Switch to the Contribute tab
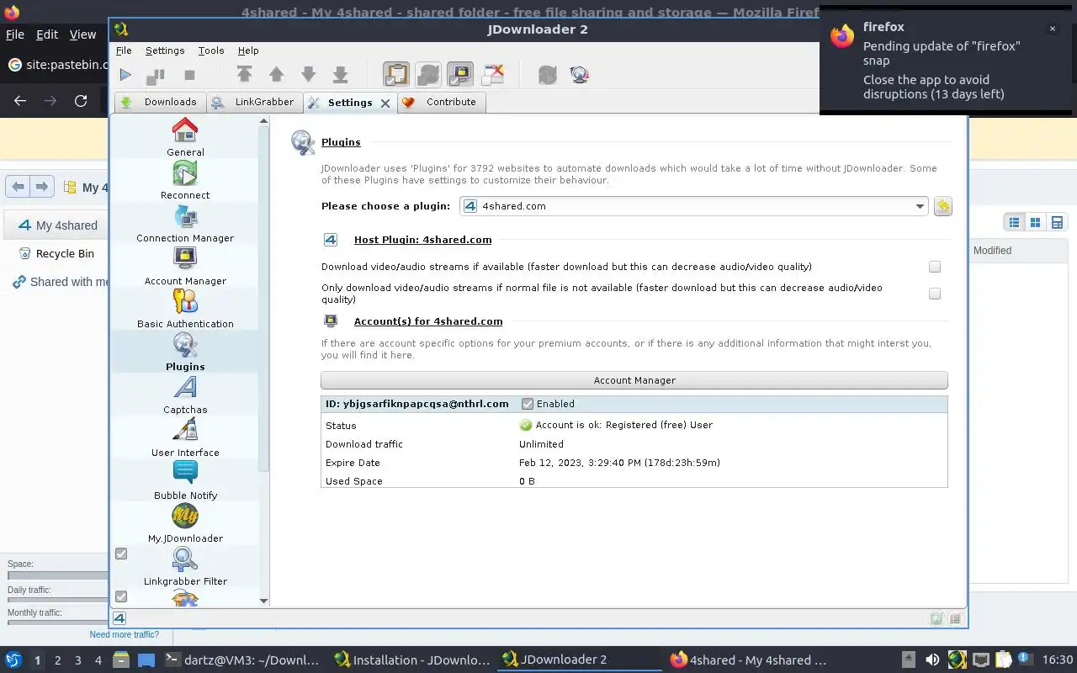1077x673 pixels. coord(440,102)
